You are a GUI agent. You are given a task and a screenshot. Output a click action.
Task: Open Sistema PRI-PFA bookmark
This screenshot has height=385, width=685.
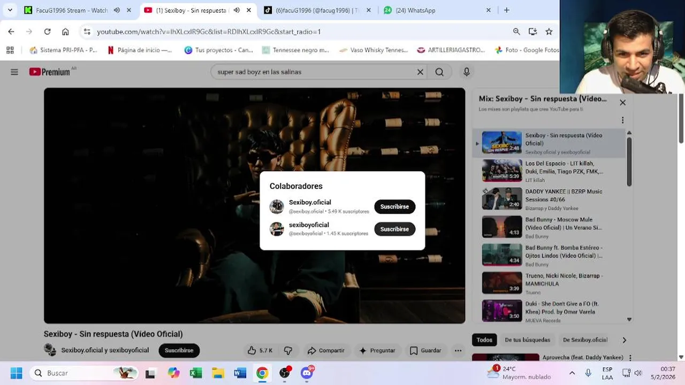coord(63,50)
